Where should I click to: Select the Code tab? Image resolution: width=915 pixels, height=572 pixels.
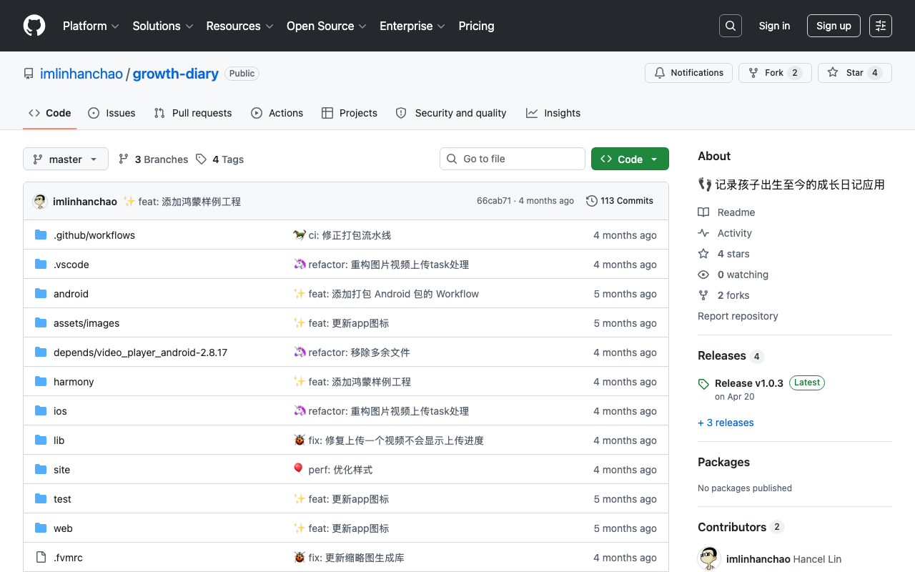click(50, 113)
